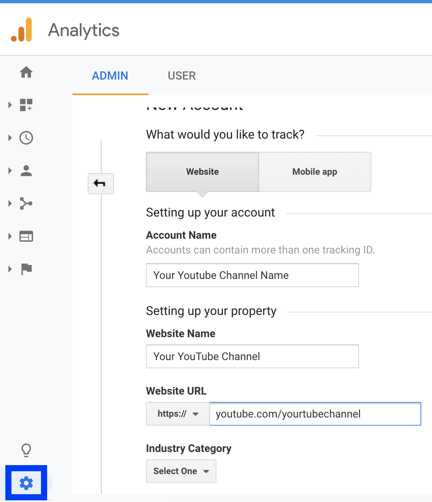Select Mobile app as tracking type
This screenshot has width=432, height=502.
(315, 172)
